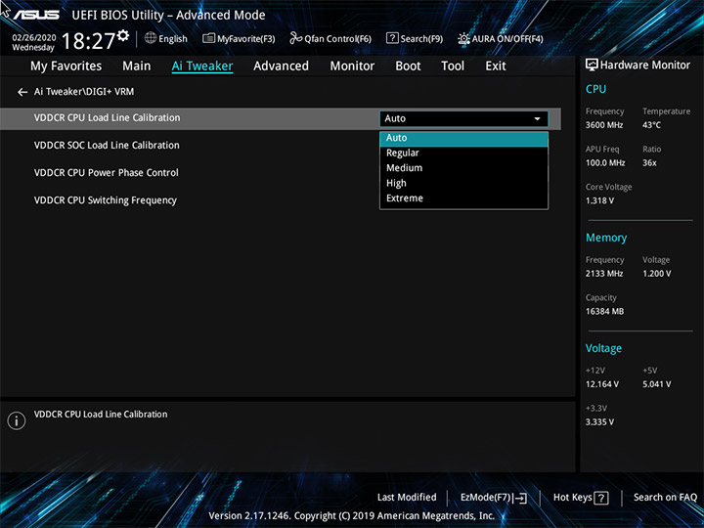Click the back arrow beside Ai Tweaker\DIGI+ VRM
The height and width of the screenshot is (528, 704).
click(22, 92)
